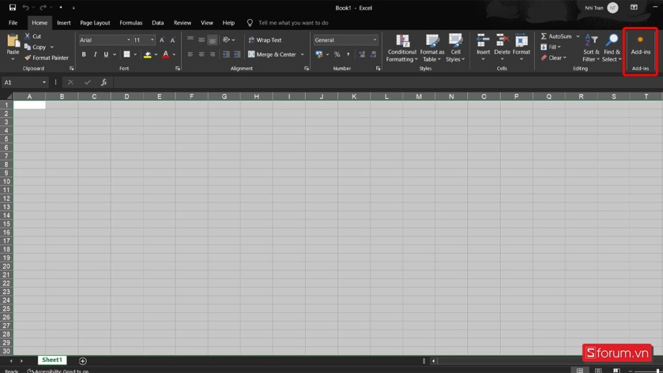The height and width of the screenshot is (373, 663).
Task: Click the Redo arrow icon
Action: coord(43,7)
